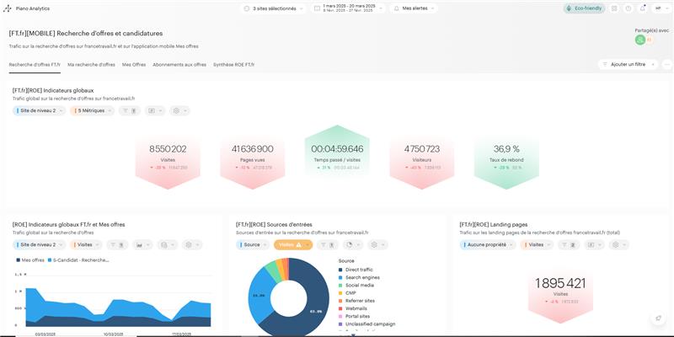Click the rocket icon at bottom right
The image size is (674, 337).
[658, 318]
